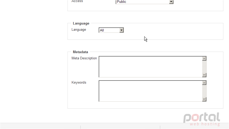Click Meta Description scrollbar up arrow

coord(204,59)
